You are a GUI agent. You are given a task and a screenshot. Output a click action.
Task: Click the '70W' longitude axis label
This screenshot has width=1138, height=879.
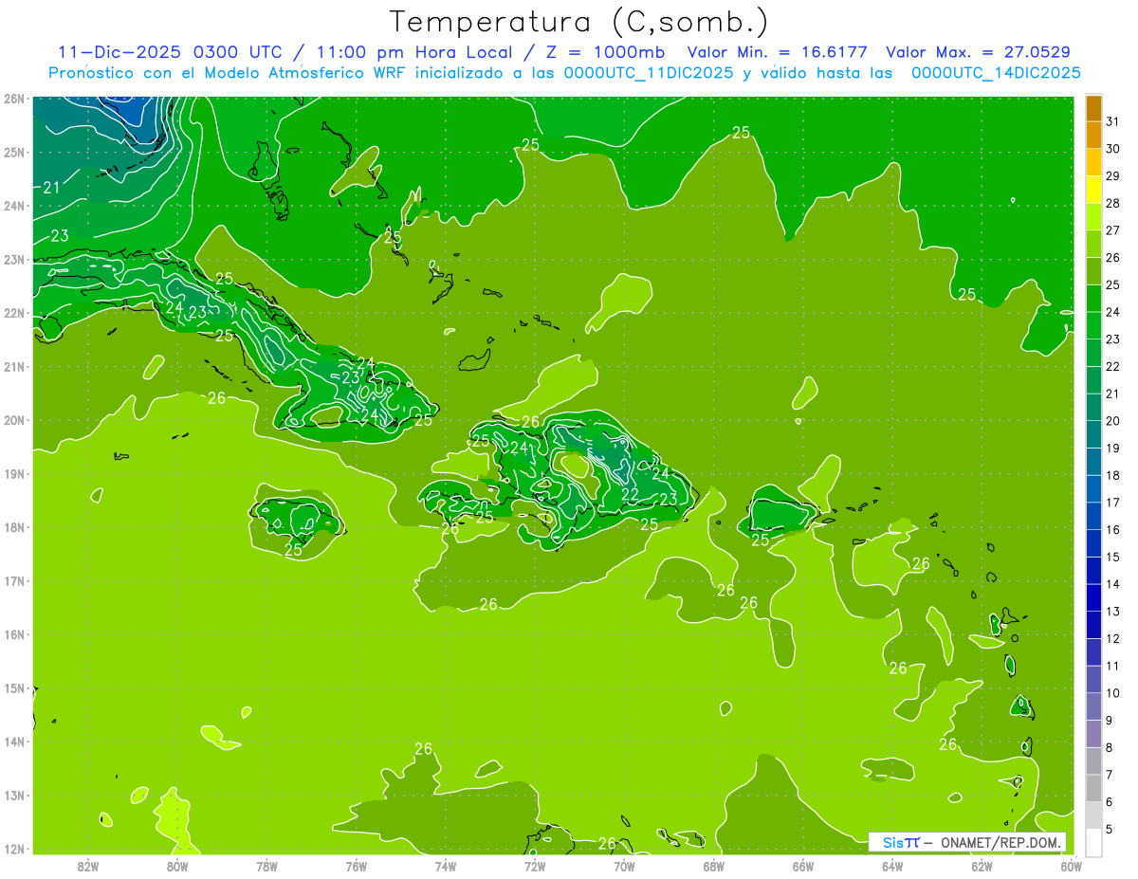click(x=624, y=866)
